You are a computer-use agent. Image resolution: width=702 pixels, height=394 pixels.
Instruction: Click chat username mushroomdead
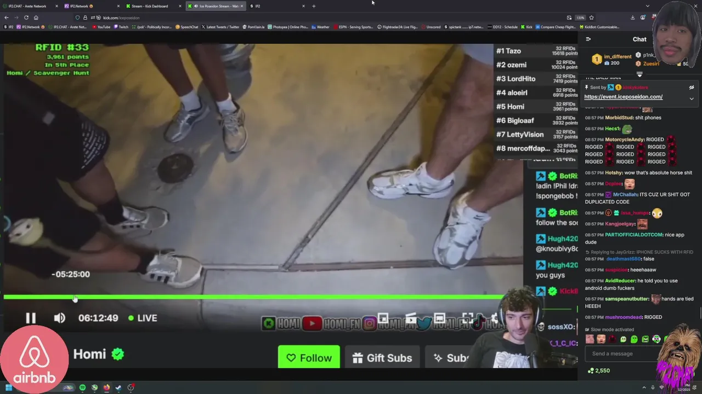click(x=624, y=317)
